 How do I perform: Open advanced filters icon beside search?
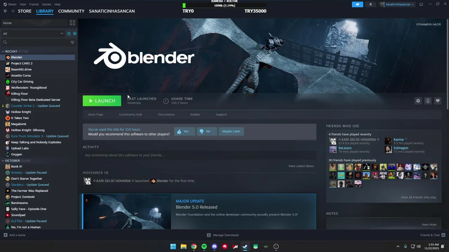tap(72, 42)
